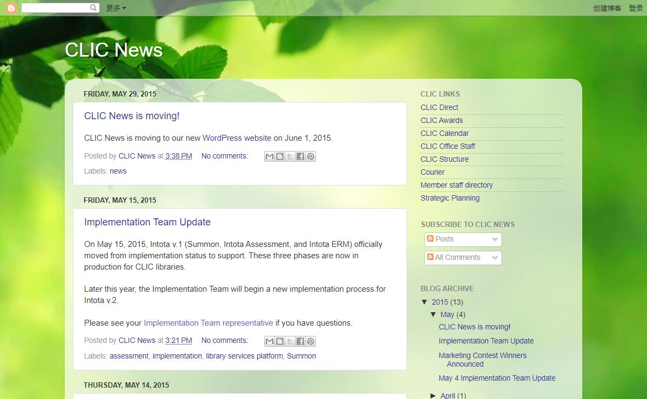This screenshot has width=647, height=399.
Task: Focus the Blogger navbar search field
Action: [55, 8]
